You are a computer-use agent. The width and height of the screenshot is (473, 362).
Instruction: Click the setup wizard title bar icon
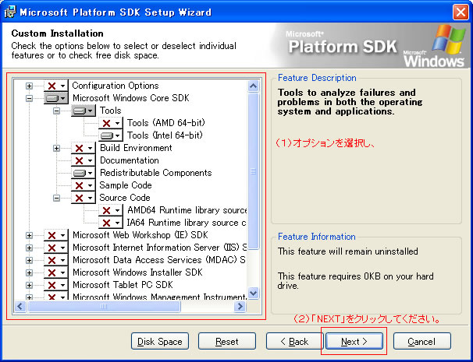click(x=9, y=12)
